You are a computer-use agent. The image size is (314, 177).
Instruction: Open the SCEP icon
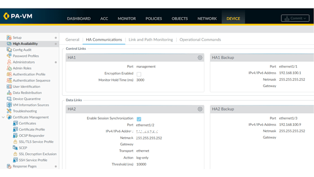pyautogui.click(x=15, y=148)
